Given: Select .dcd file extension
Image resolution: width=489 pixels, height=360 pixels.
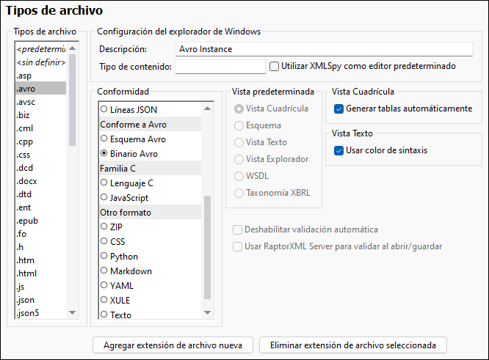Looking at the screenshot, I should click(41, 168).
